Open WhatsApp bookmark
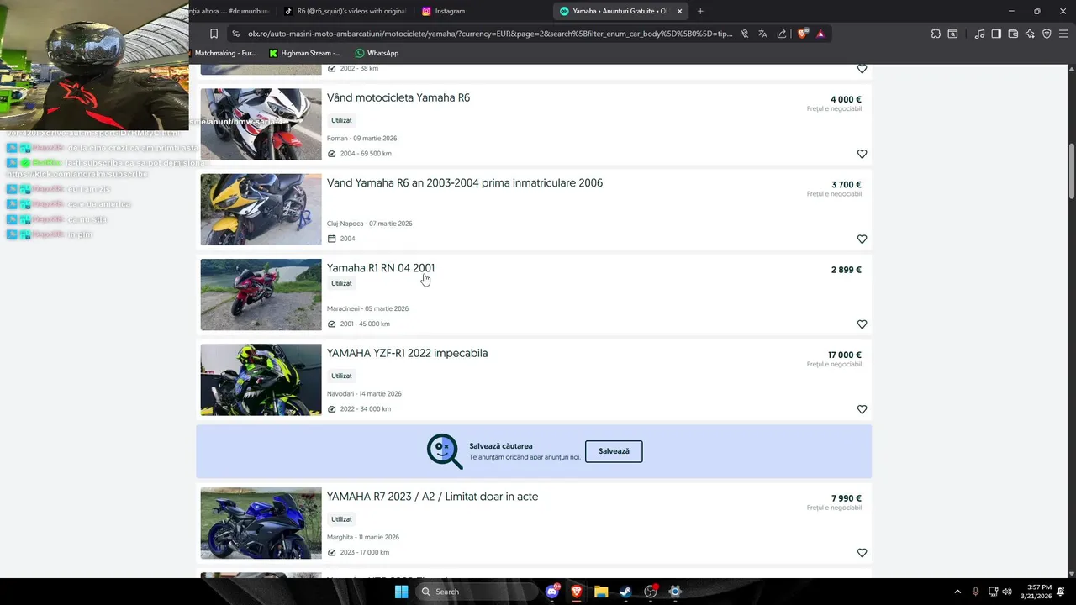 point(377,53)
